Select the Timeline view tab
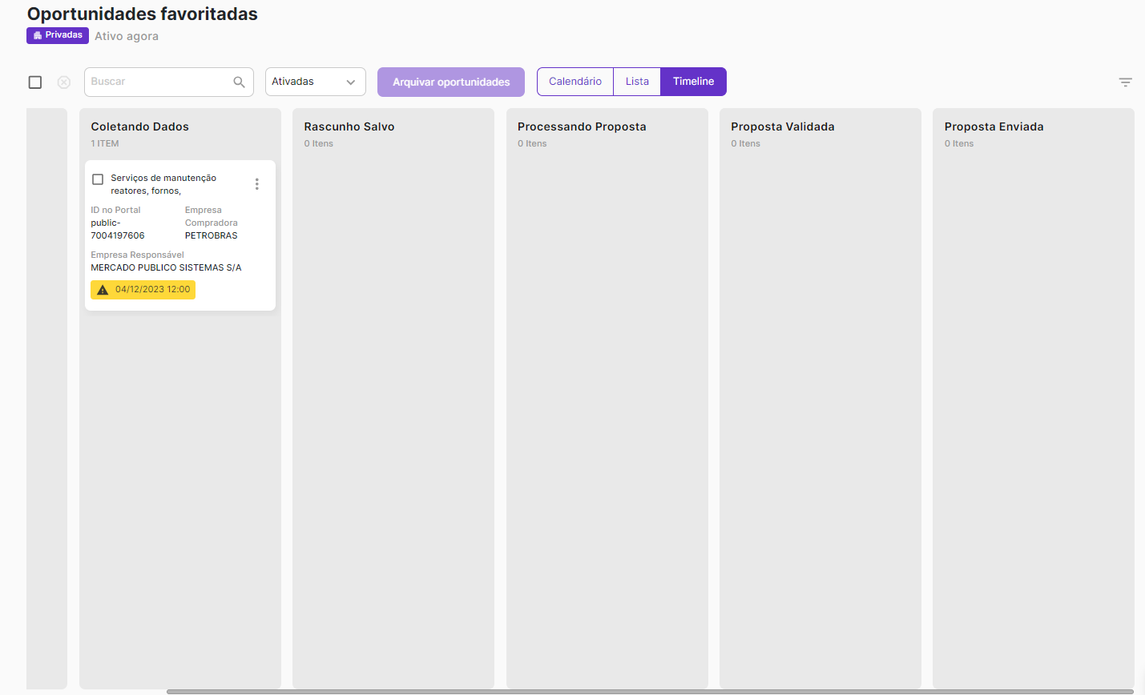This screenshot has width=1145, height=695. click(693, 82)
